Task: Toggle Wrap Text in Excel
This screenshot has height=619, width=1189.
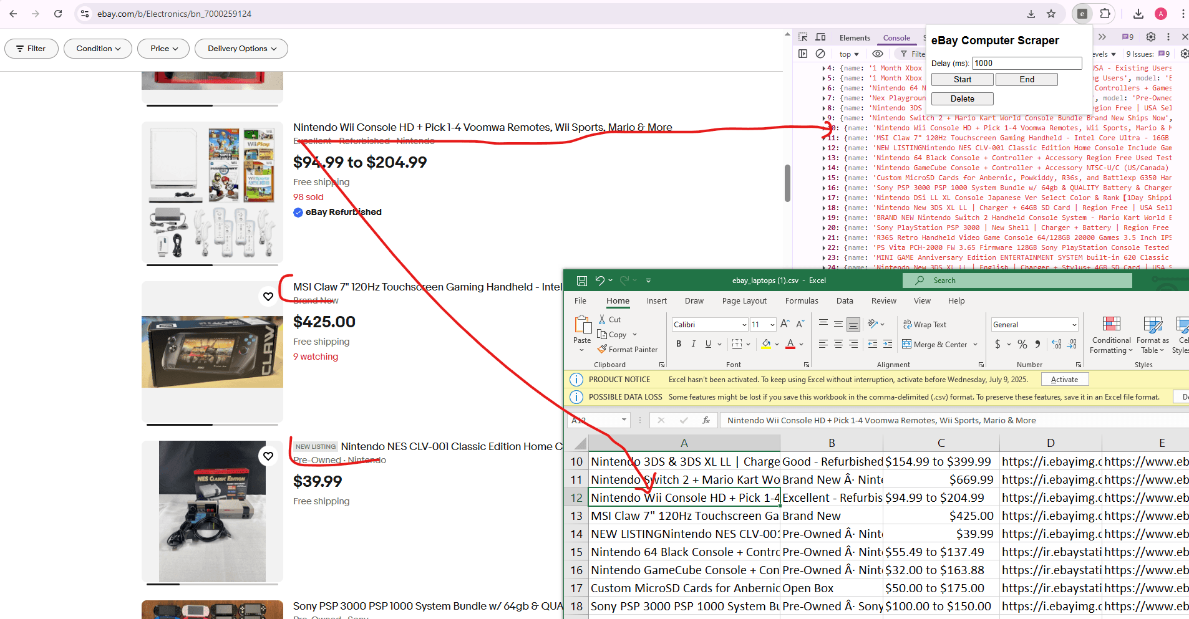Action: pos(925,325)
